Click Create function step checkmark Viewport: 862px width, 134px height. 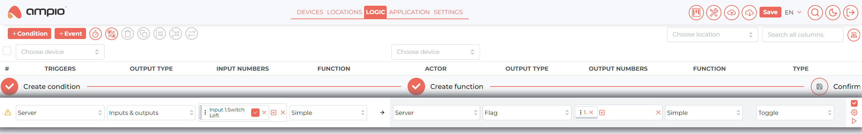pos(416,87)
